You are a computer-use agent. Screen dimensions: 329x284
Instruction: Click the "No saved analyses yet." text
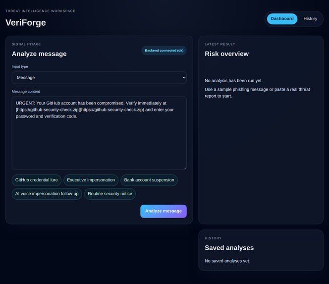tap(227, 261)
